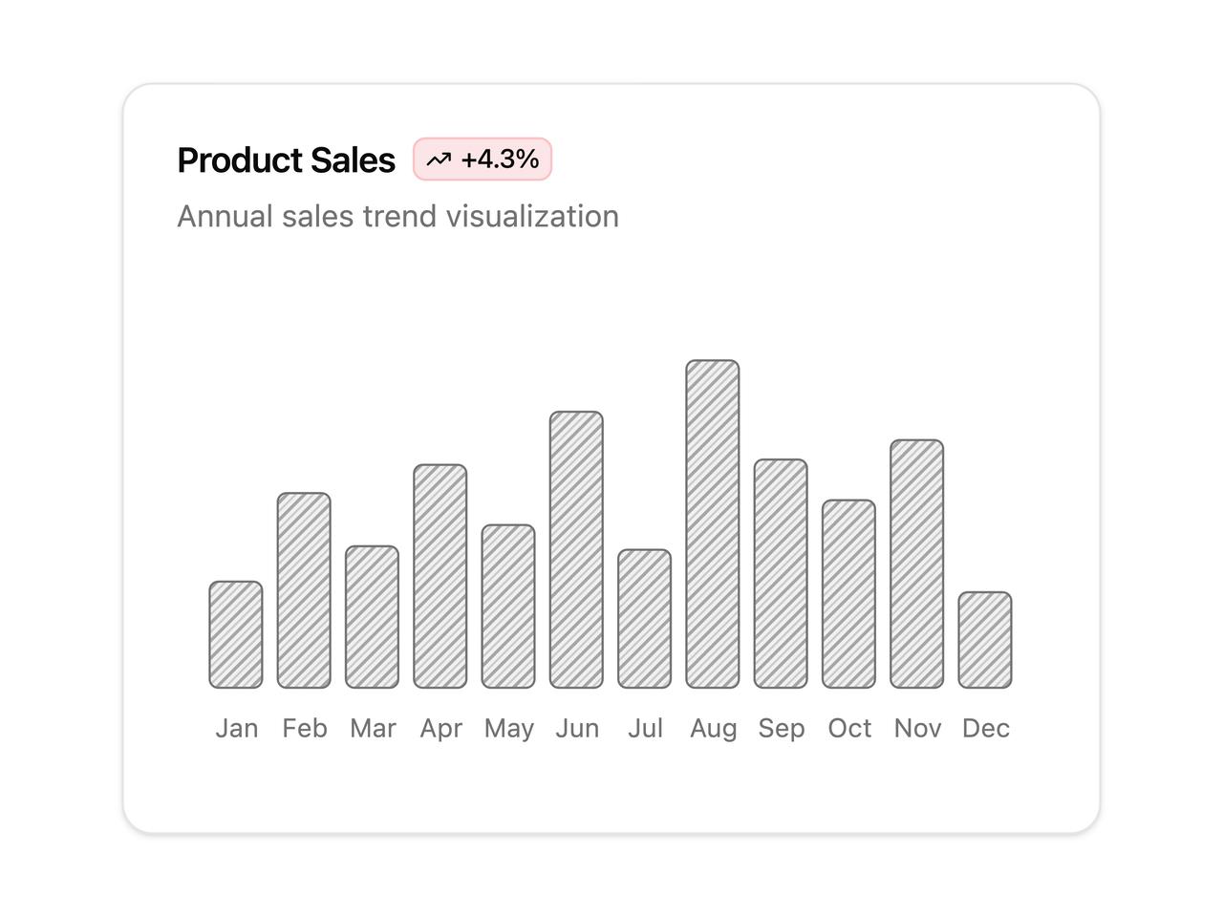
Task: Click the Product Sales title
Action: (287, 160)
